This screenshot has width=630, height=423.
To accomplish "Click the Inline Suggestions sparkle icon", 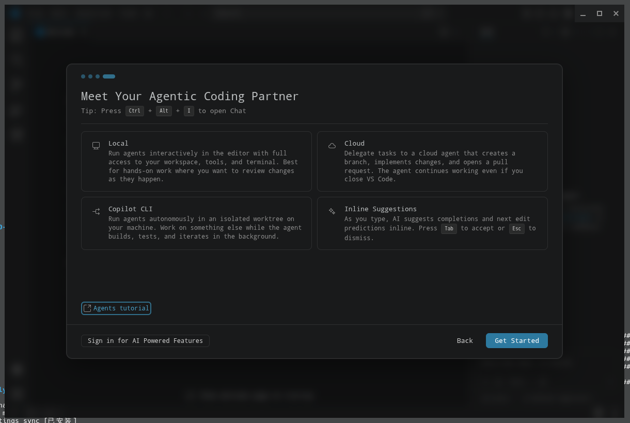I will click(x=332, y=211).
